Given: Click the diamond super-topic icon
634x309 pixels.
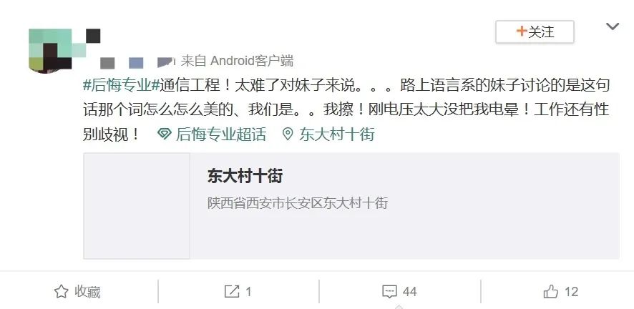Looking at the screenshot, I should tap(164, 134).
